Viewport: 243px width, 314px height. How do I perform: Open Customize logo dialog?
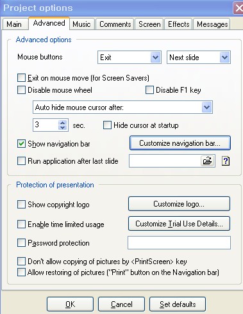tap(179, 204)
